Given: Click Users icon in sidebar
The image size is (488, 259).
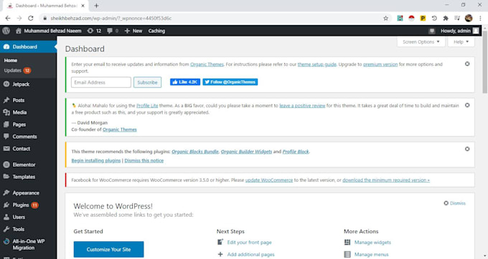Looking at the screenshot, I should pyautogui.click(x=6, y=217).
